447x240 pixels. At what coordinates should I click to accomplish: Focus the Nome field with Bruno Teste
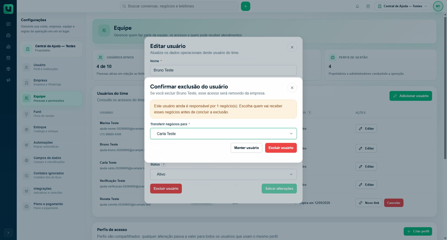tap(223, 70)
